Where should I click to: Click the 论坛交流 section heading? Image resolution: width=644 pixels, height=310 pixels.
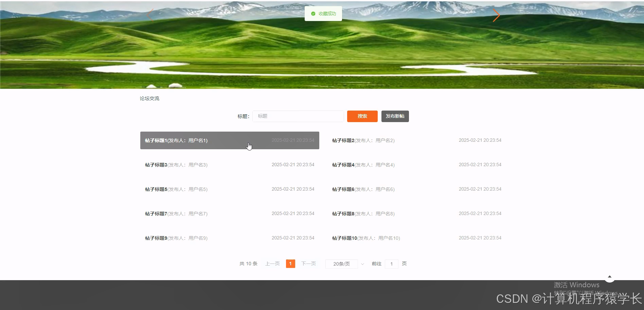[149, 98]
